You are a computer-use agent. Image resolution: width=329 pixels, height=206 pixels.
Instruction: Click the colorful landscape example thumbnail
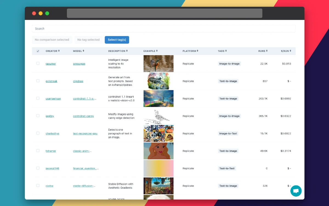click(x=158, y=99)
